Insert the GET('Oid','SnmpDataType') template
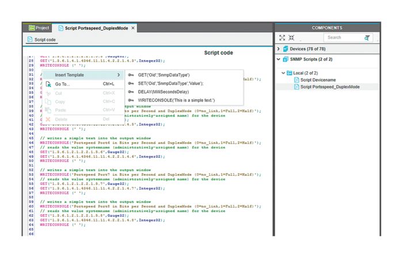The width and height of the screenshot is (403, 258). click(184, 75)
